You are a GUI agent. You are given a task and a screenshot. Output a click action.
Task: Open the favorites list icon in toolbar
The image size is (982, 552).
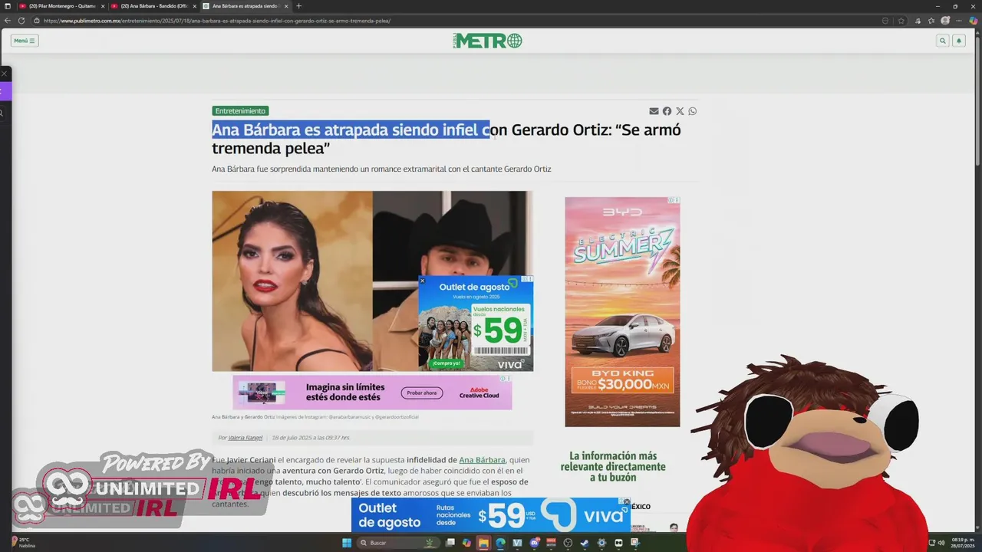(931, 21)
